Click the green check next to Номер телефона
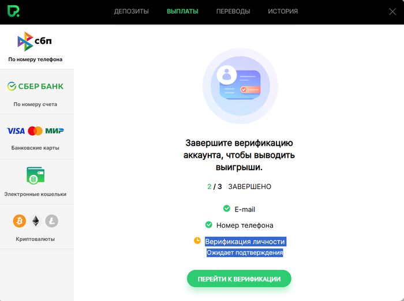404x301 pixels. 209,225
